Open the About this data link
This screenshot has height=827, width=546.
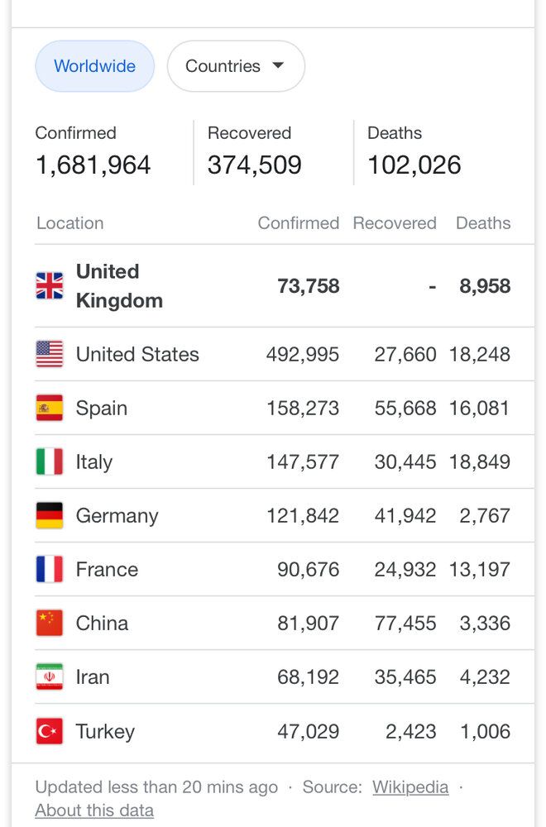(94, 810)
